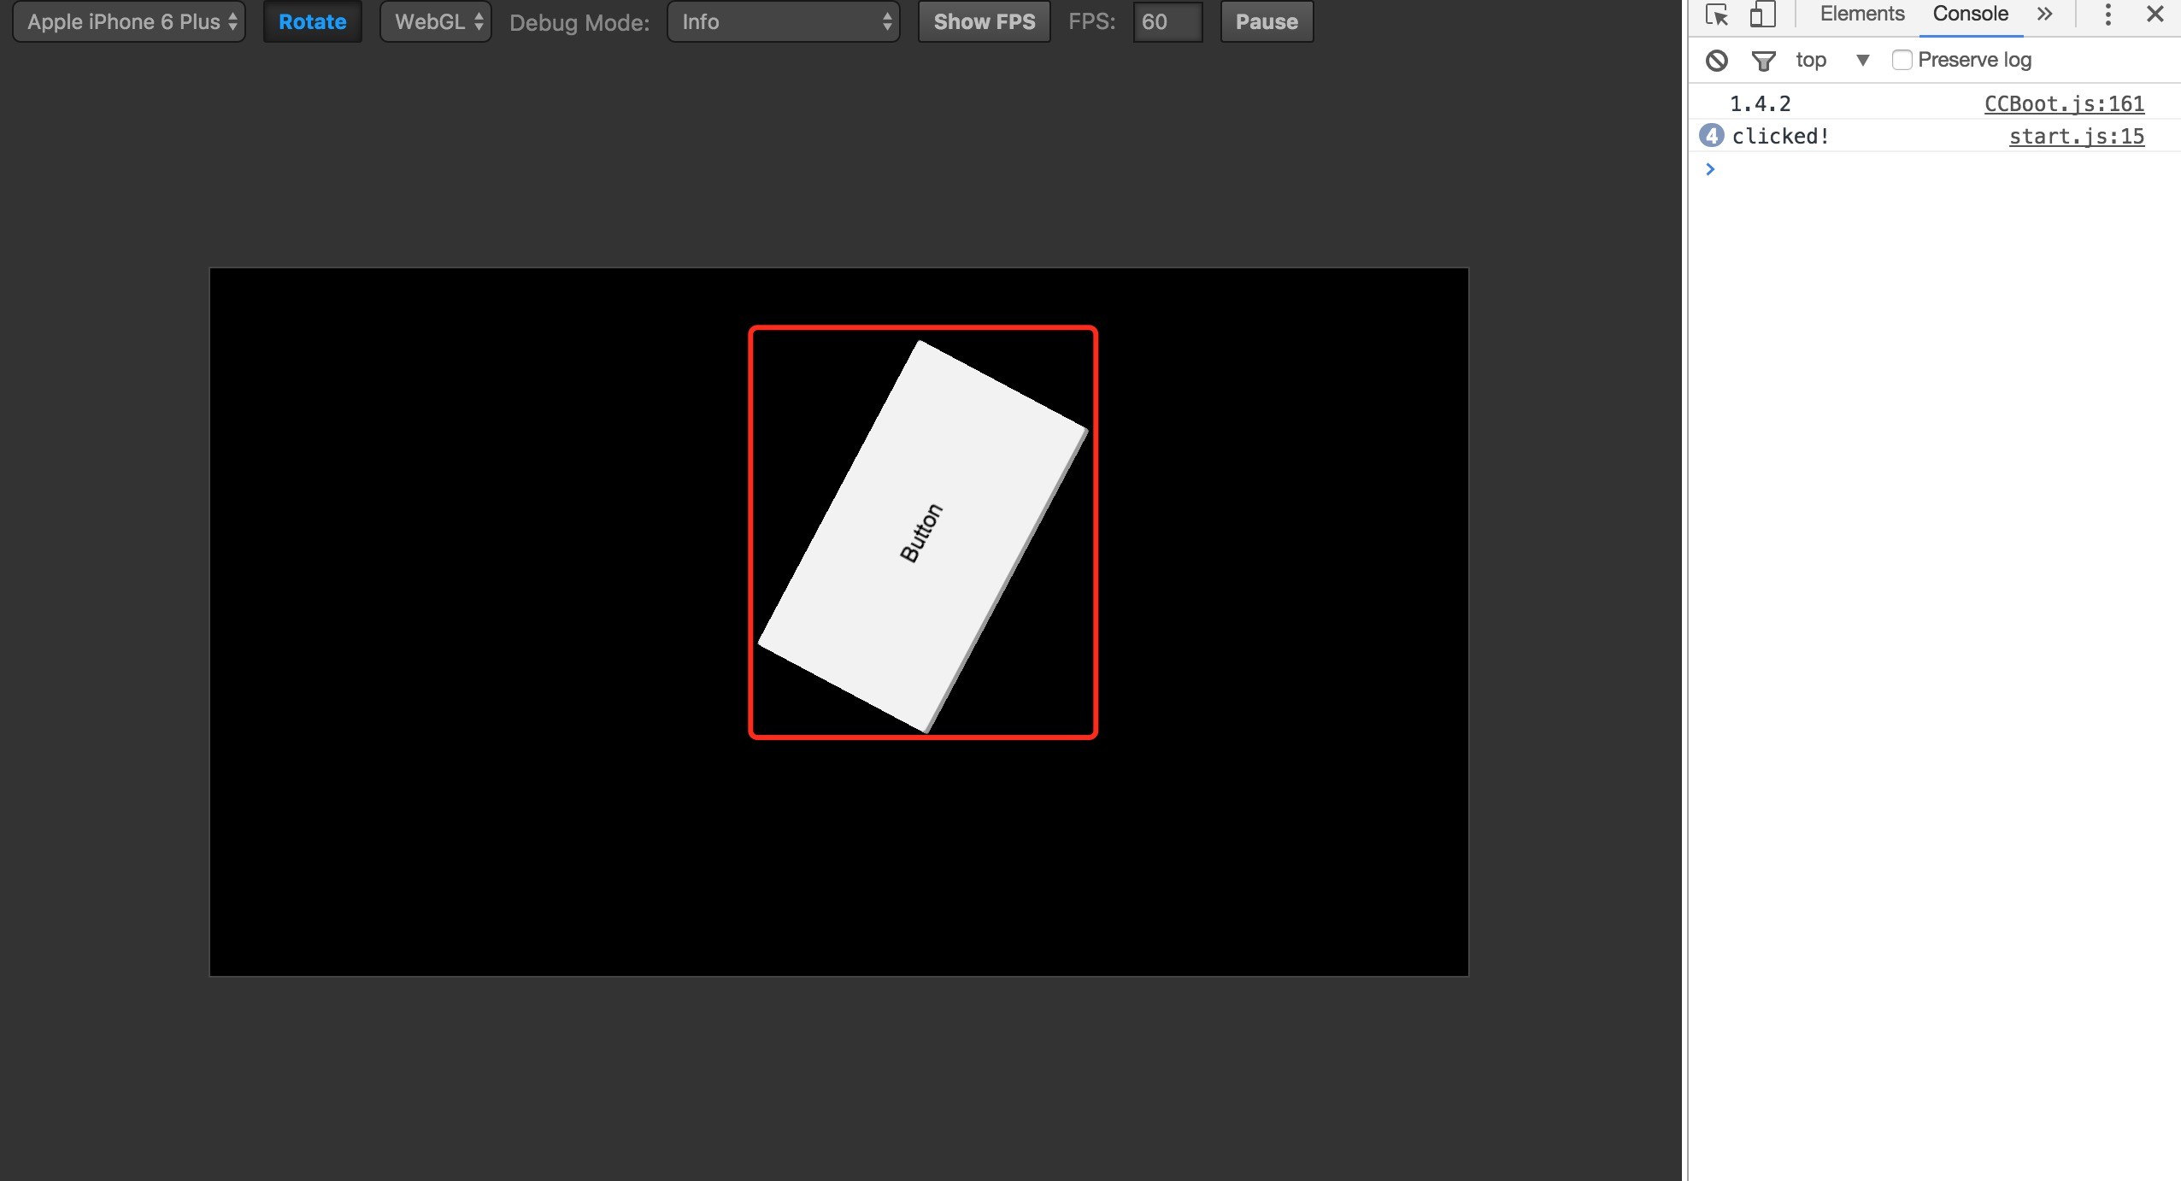Click the Rotate button

coord(312,22)
